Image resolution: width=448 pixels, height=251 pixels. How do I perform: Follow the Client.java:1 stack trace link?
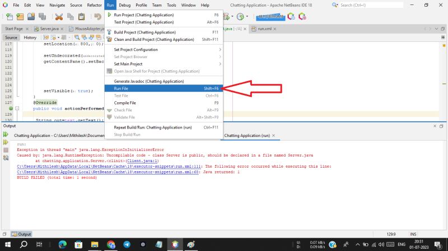click(x=142, y=161)
